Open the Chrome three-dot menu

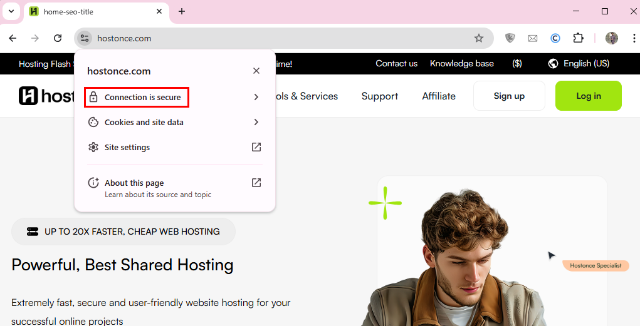coord(634,38)
